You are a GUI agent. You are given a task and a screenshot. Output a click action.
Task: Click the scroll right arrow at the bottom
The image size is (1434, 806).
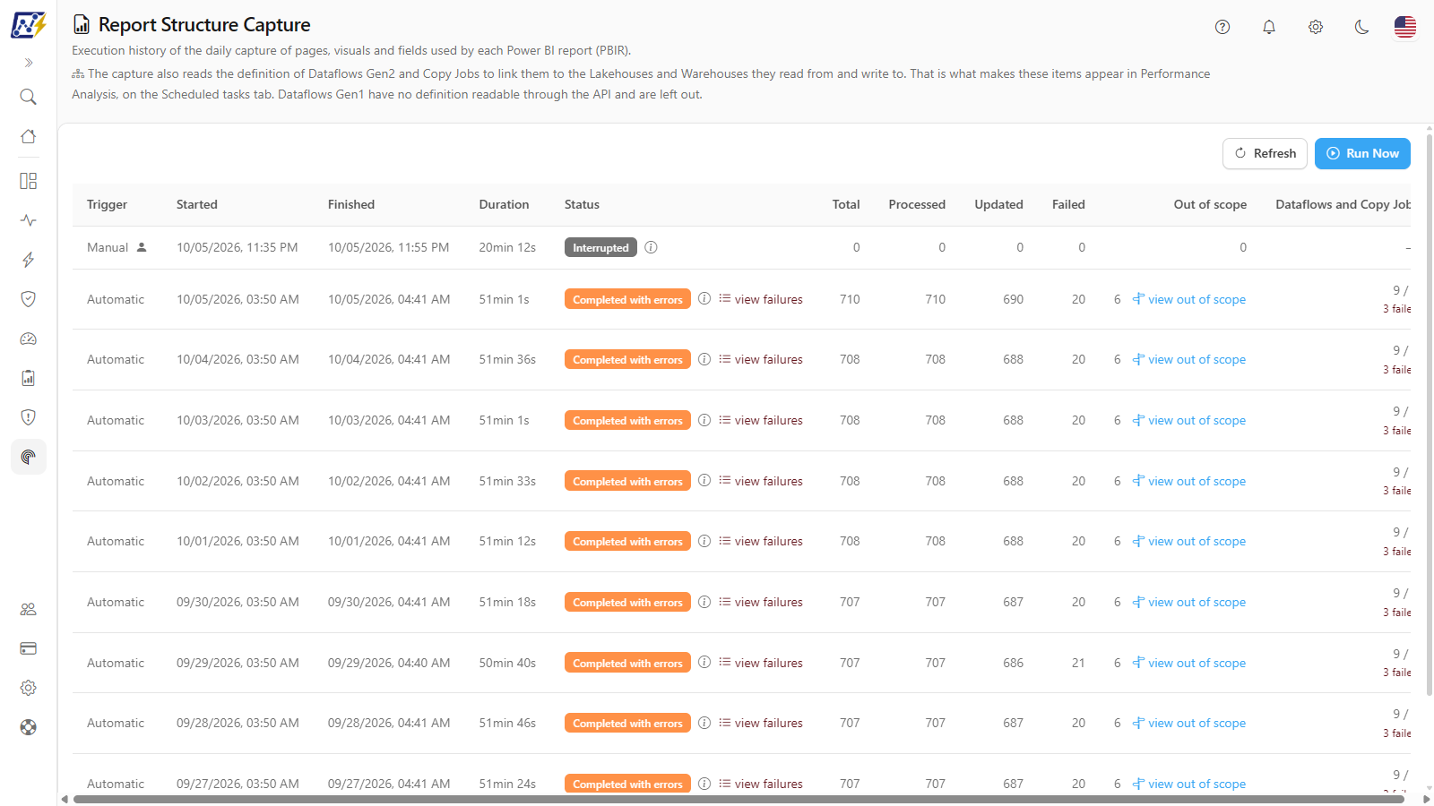point(1427,799)
